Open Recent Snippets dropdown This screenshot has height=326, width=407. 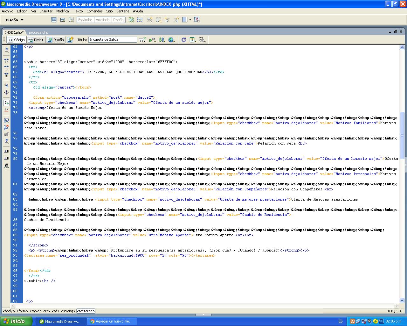(x=6, y=141)
